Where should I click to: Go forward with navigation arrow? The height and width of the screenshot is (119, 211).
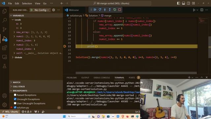[x=67, y=3]
